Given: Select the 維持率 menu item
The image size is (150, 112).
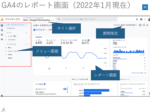Looking at the screenshot, I should point(10,58).
